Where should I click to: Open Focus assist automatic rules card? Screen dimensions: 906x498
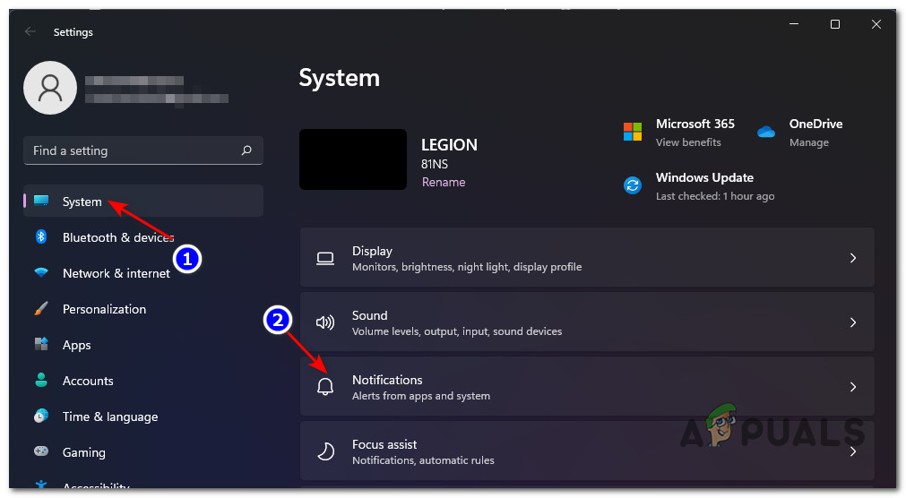(x=587, y=451)
